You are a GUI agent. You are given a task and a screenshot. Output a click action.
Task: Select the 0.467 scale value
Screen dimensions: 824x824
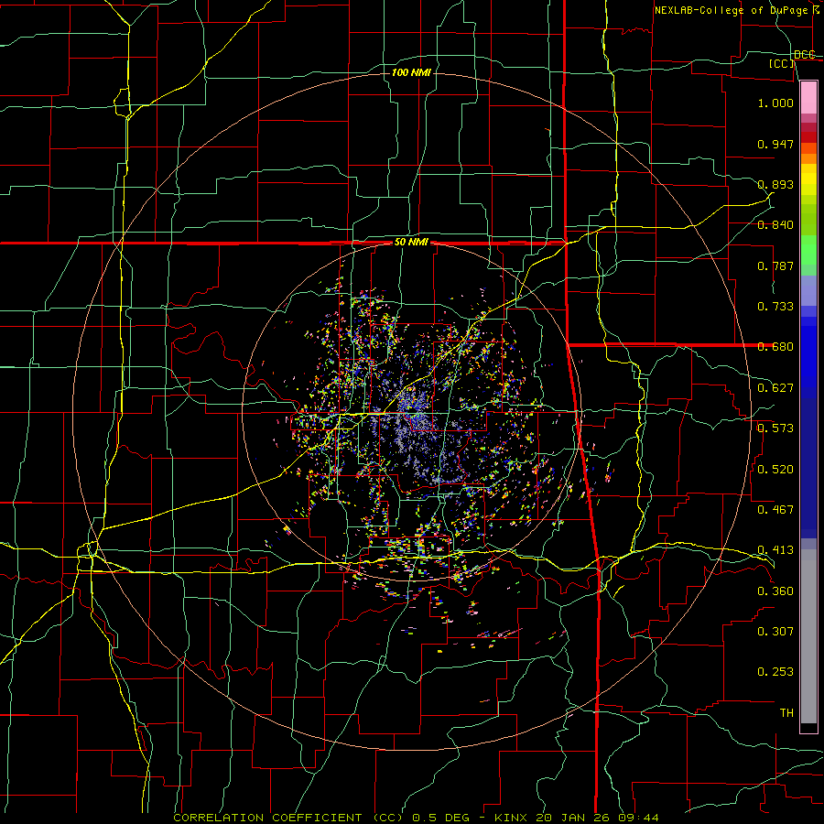pyautogui.click(x=775, y=510)
